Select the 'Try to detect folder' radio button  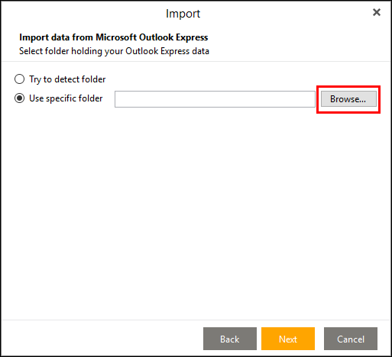click(19, 79)
